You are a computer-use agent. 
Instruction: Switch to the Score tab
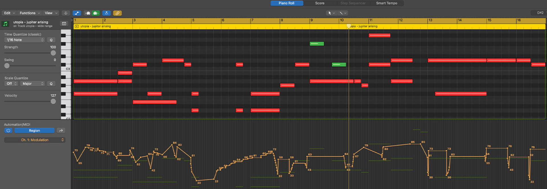point(320,3)
